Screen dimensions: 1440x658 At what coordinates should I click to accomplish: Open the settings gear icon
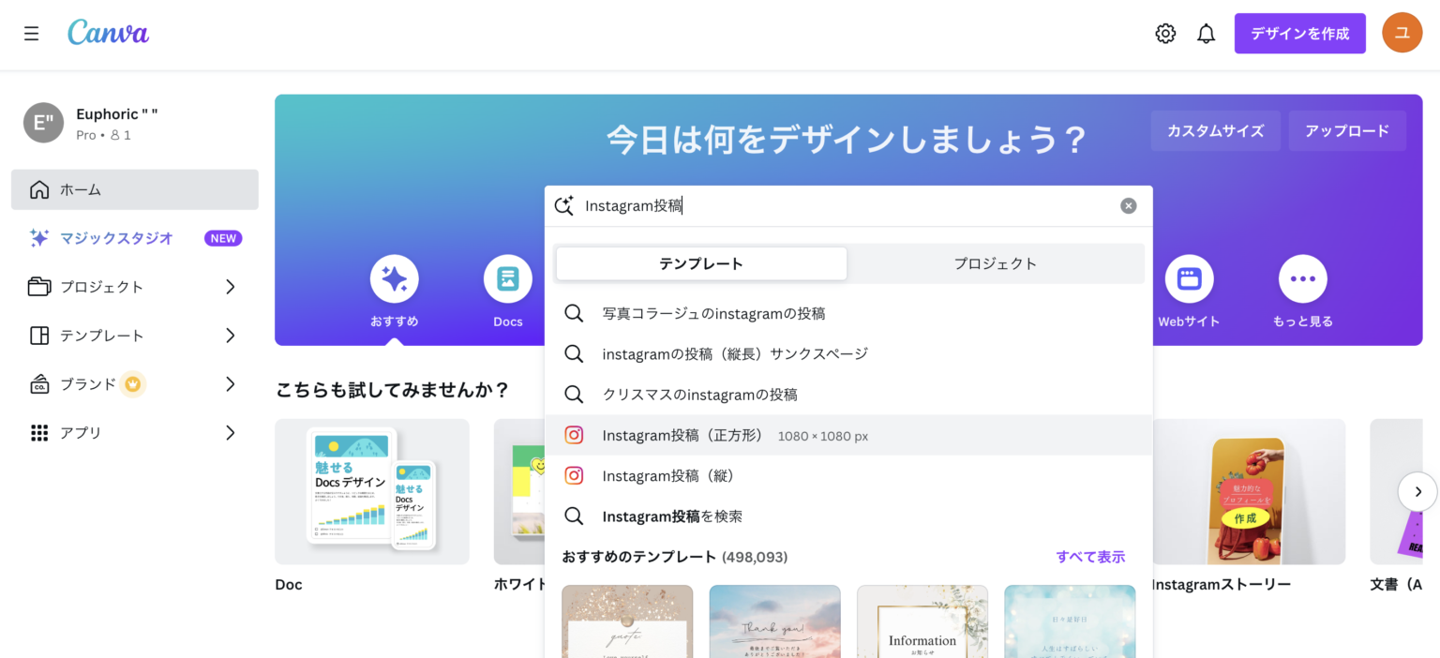pos(1165,33)
